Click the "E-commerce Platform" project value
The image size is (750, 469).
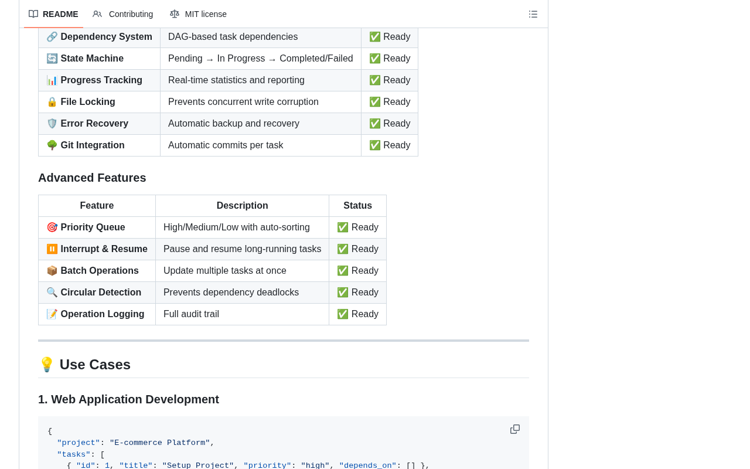(160, 443)
